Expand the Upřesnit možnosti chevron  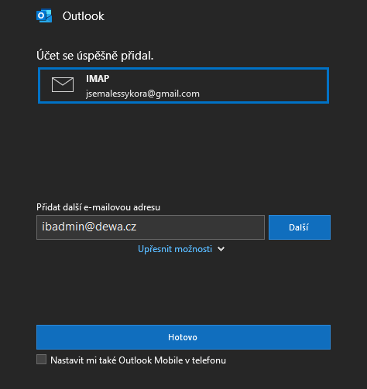[x=221, y=249]
